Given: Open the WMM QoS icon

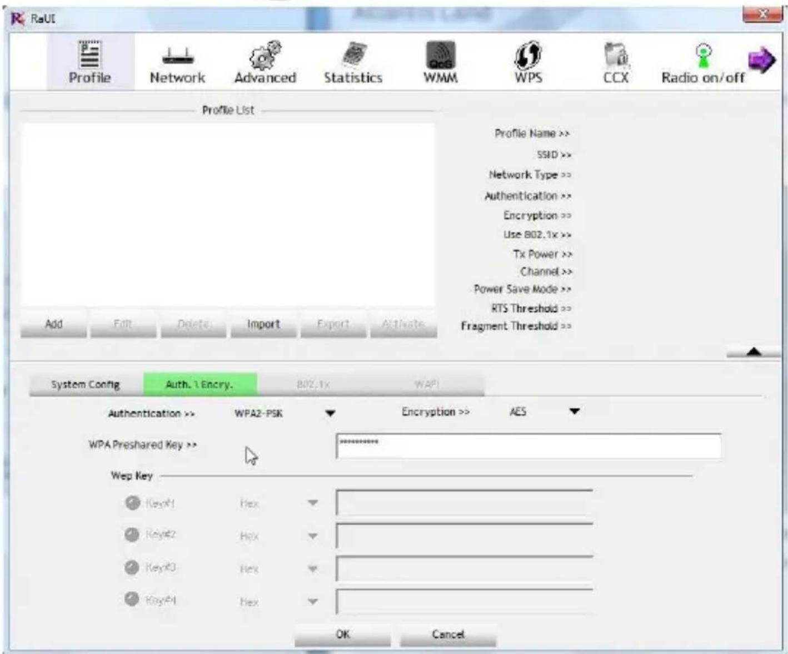Looking at the screenshot, I should tap(440, 55).
